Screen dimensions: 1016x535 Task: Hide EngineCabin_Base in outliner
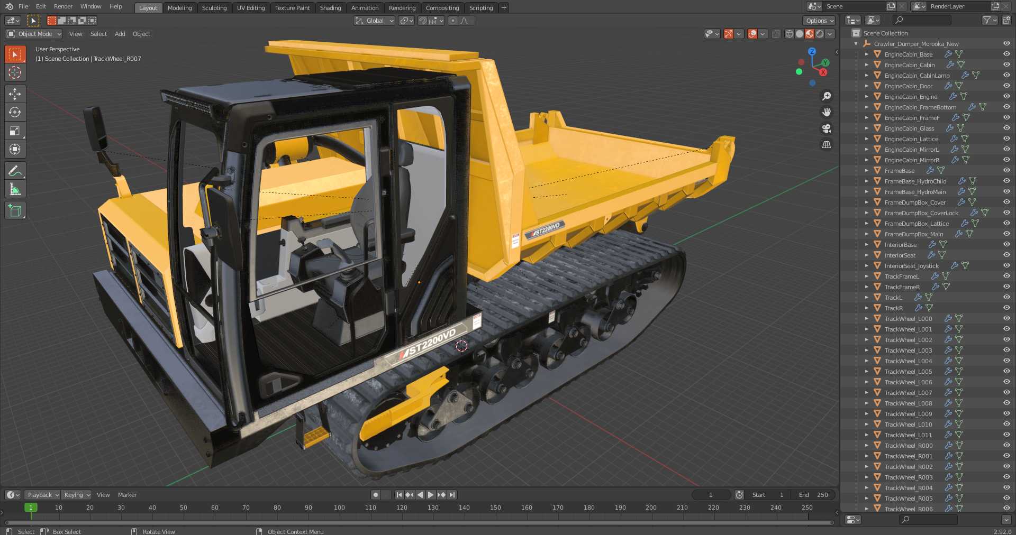1006,54
